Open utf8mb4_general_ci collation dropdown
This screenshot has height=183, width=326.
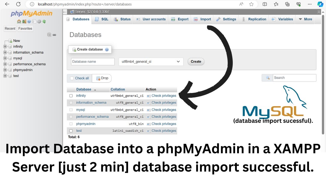pyautogui.click(x=151, y=62)
